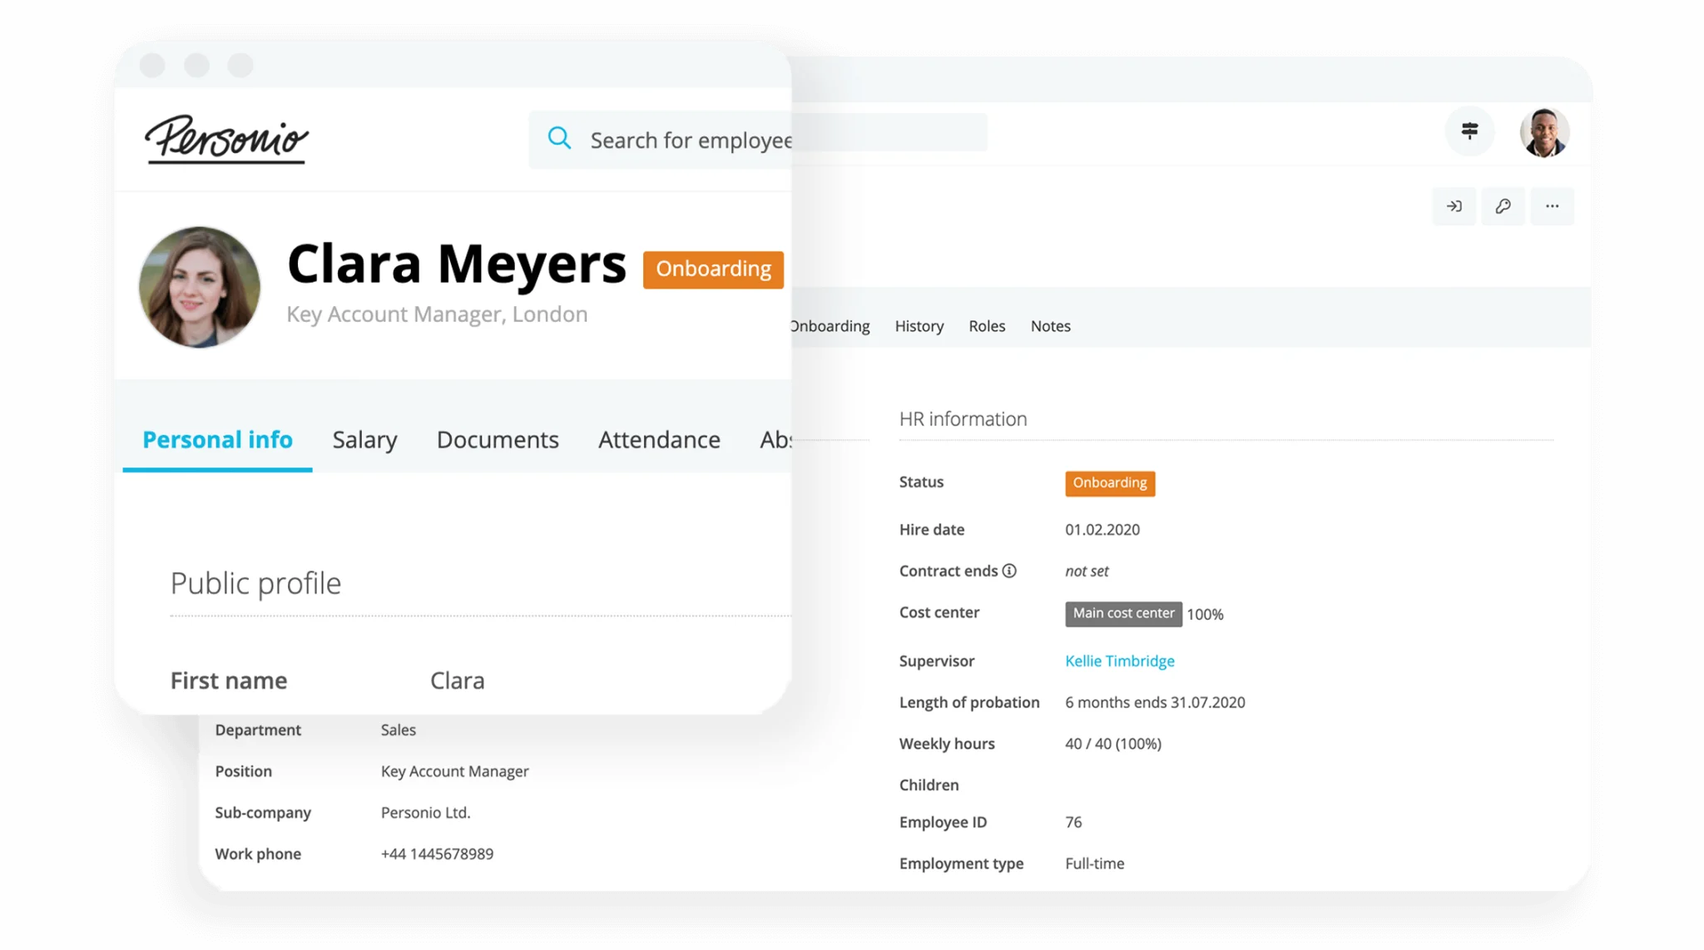1704x950 pixels.
Task: Click the key/permissions icon
Action: 1503,206
